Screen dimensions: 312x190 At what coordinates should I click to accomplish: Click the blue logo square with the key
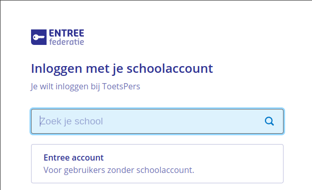pos(39,37)
